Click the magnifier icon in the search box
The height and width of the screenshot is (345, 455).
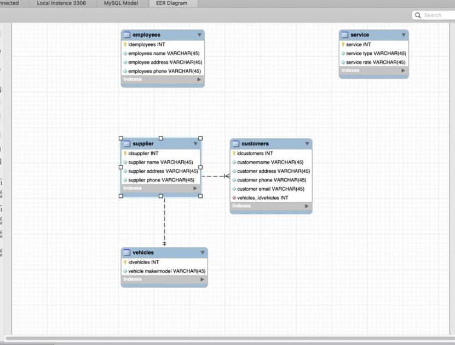[417, 15]
